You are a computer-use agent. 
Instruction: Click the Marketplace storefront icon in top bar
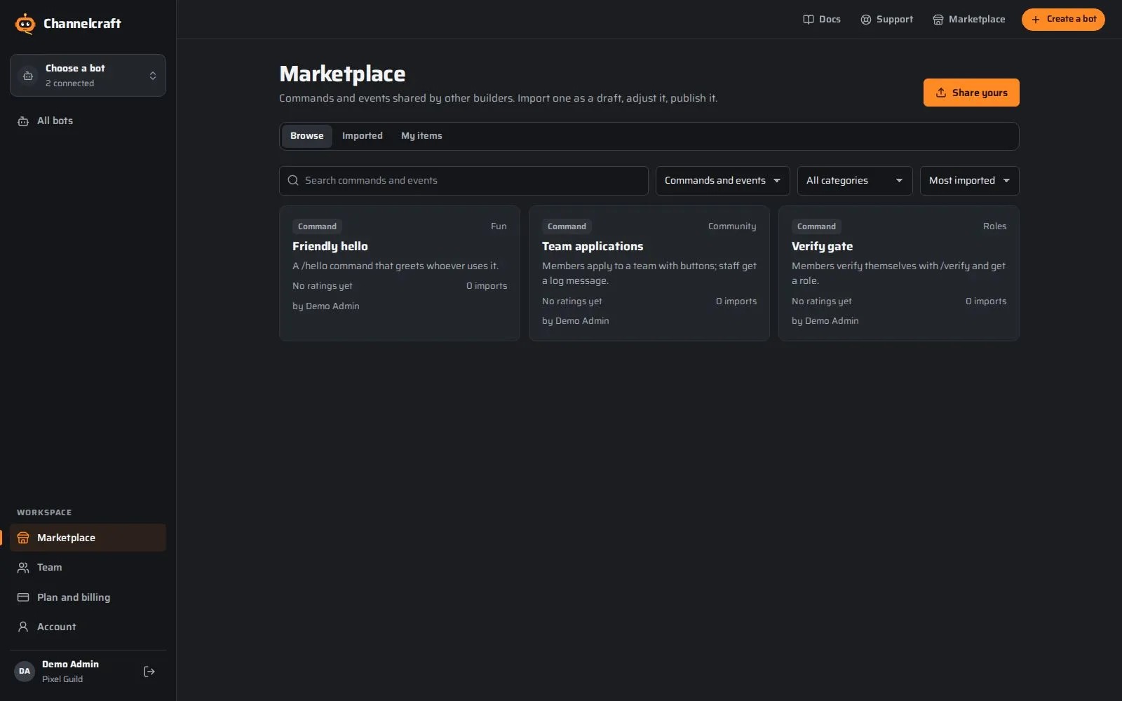point(938,20)
